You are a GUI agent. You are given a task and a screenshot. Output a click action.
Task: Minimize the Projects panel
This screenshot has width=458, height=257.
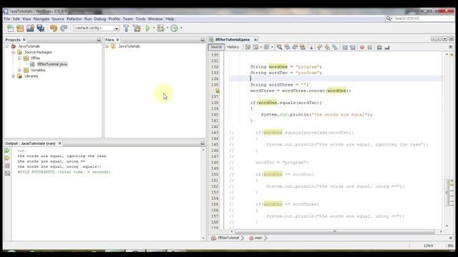[x=99, y=40]
